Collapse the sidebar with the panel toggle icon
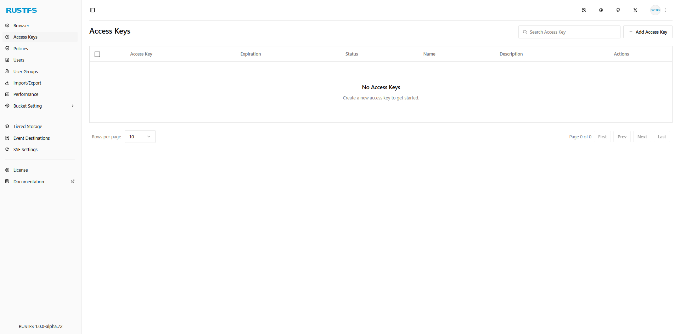This screenshot has height=334, width=680. [x=92, y=10]
